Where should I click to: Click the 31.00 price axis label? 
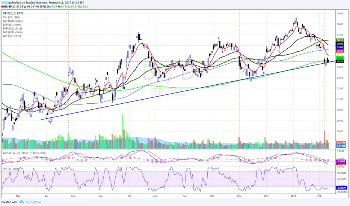click(340, 99)
